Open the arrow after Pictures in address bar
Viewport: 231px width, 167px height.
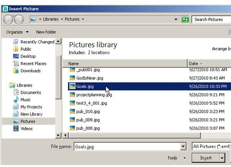83,19
